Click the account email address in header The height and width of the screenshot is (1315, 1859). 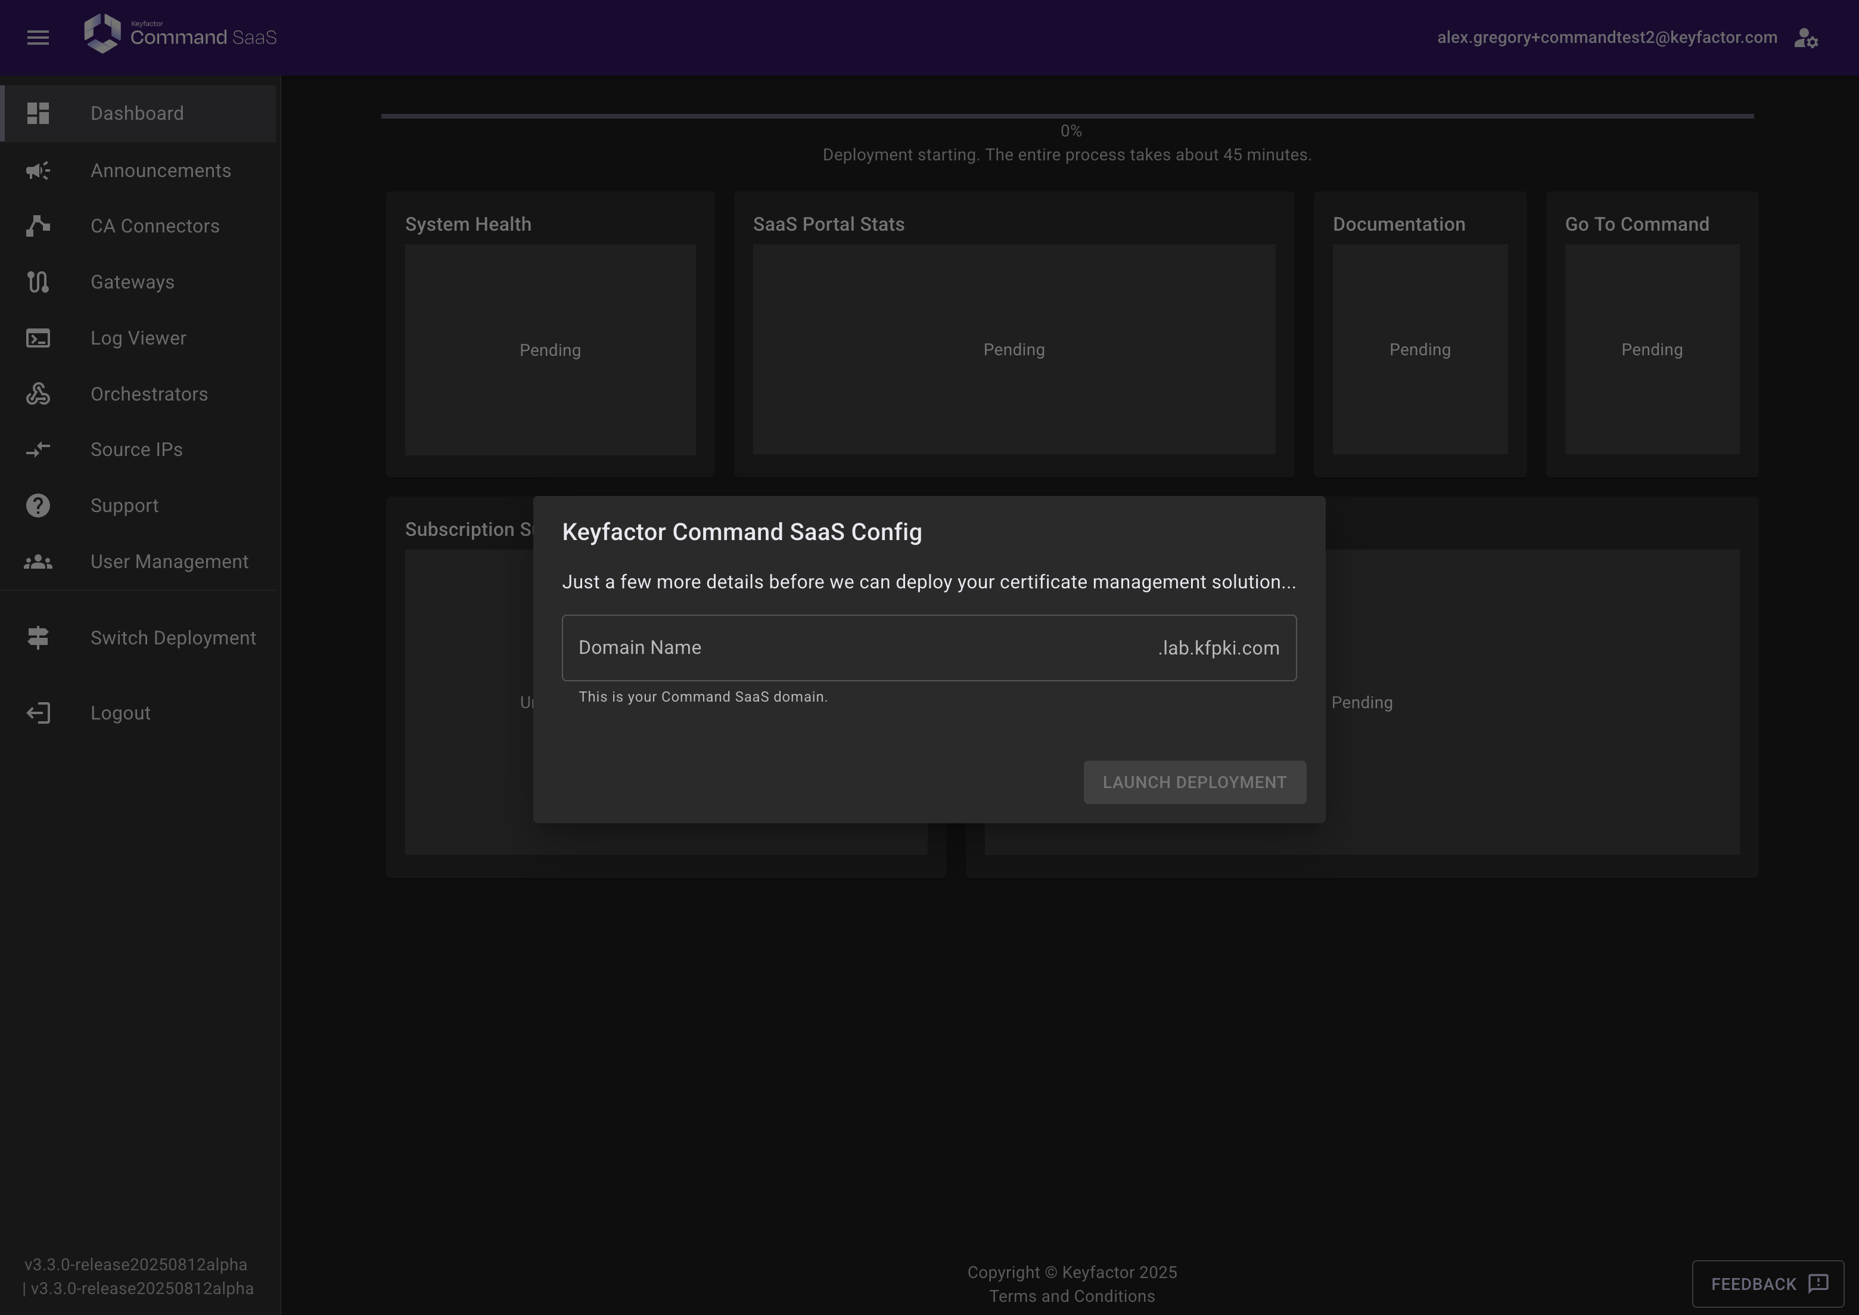(1606, 38)
